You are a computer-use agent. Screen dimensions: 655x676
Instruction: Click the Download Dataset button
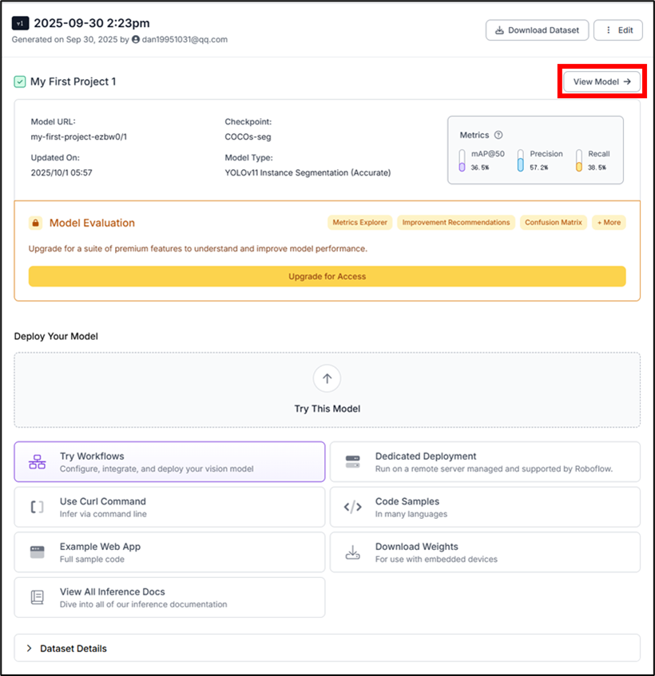click(537, 30)
